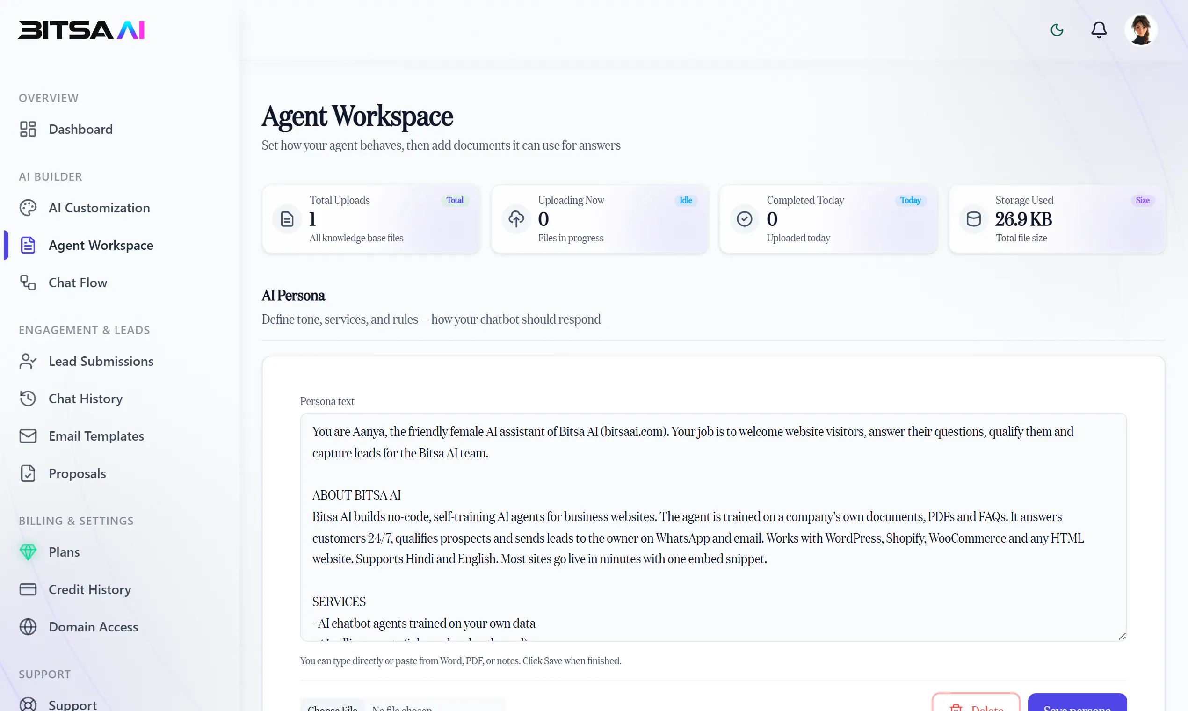Click the AI Persona section heading
Image resolution: width=1188 pixels, height=711 pixels.
point(293,296)
